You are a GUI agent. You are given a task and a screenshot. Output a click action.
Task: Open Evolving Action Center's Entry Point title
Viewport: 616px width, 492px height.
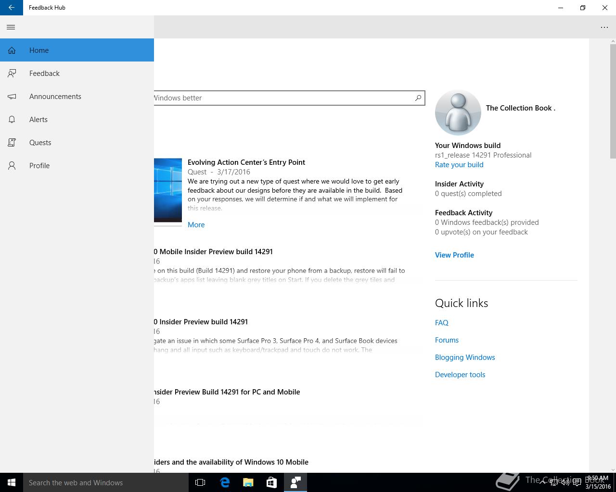click(246, 162)
